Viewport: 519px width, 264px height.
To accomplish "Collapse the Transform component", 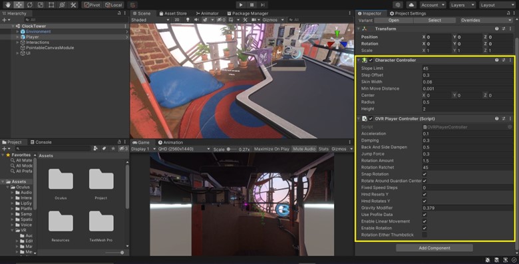I will 358,29.
